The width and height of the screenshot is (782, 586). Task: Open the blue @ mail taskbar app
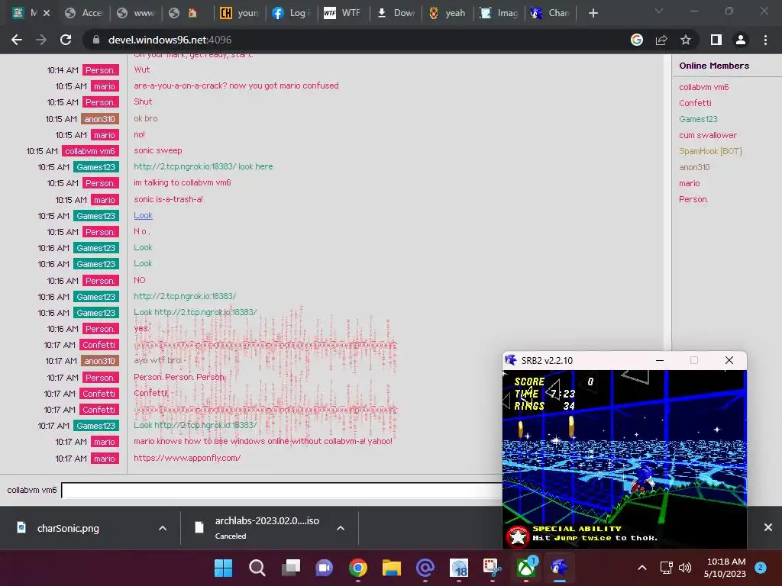pyautogui.click(x=425, y=568)
